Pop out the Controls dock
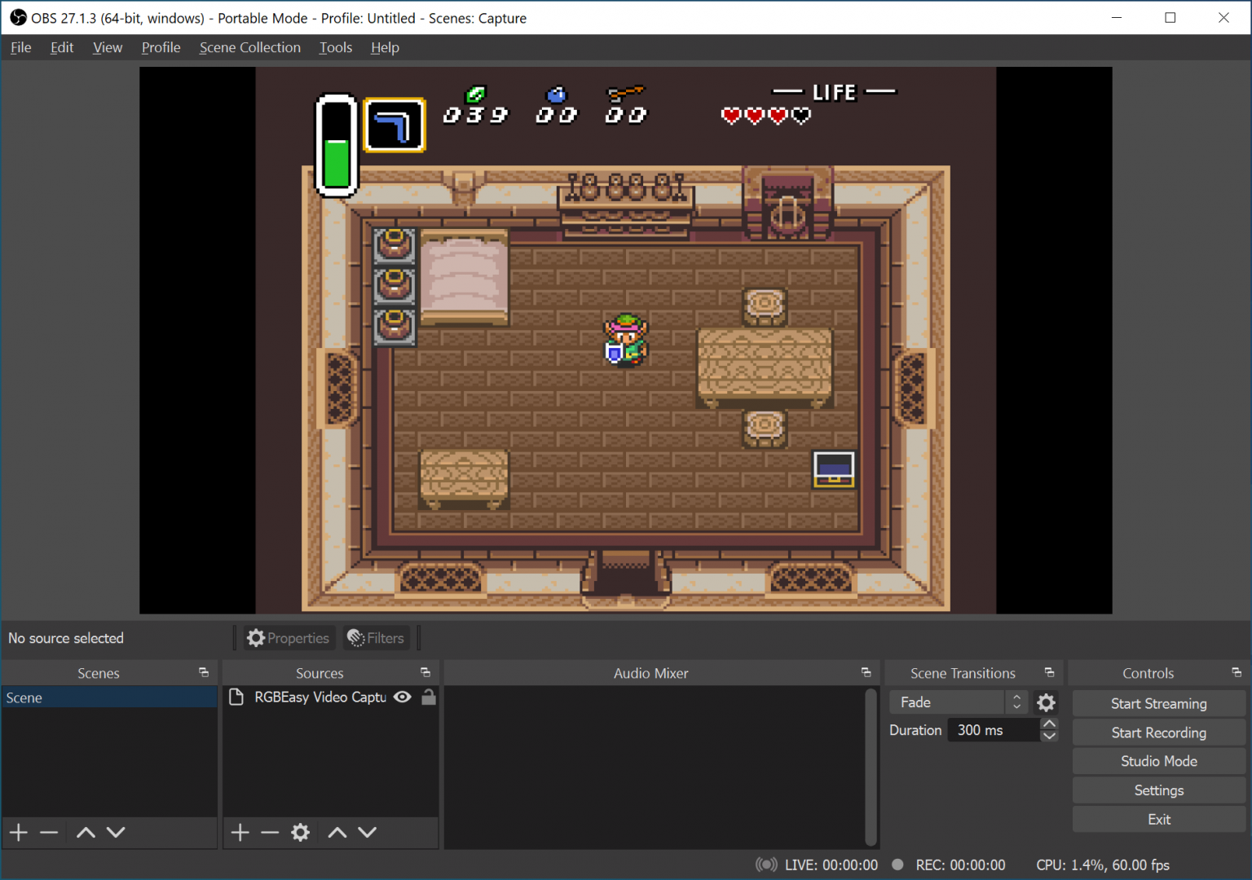The width and height of the screenshot is (1252, 880). pyautogui.click(x=1237, y=672)
